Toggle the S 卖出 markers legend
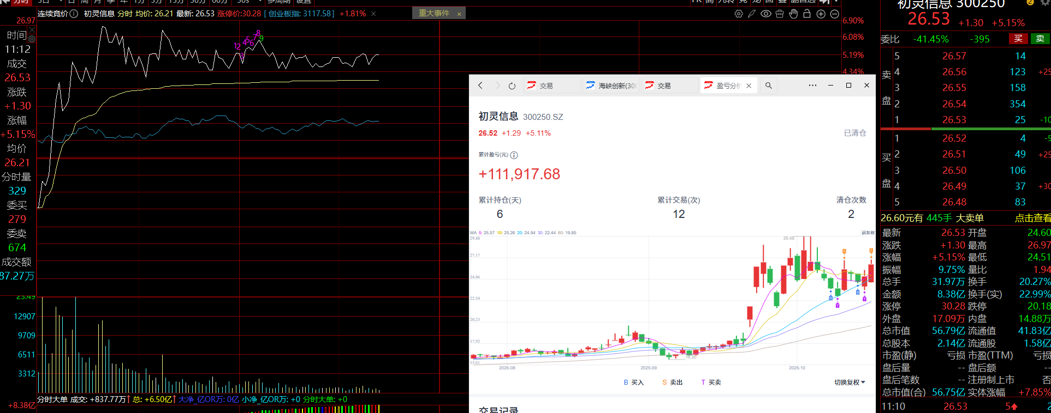 [673, 382]
